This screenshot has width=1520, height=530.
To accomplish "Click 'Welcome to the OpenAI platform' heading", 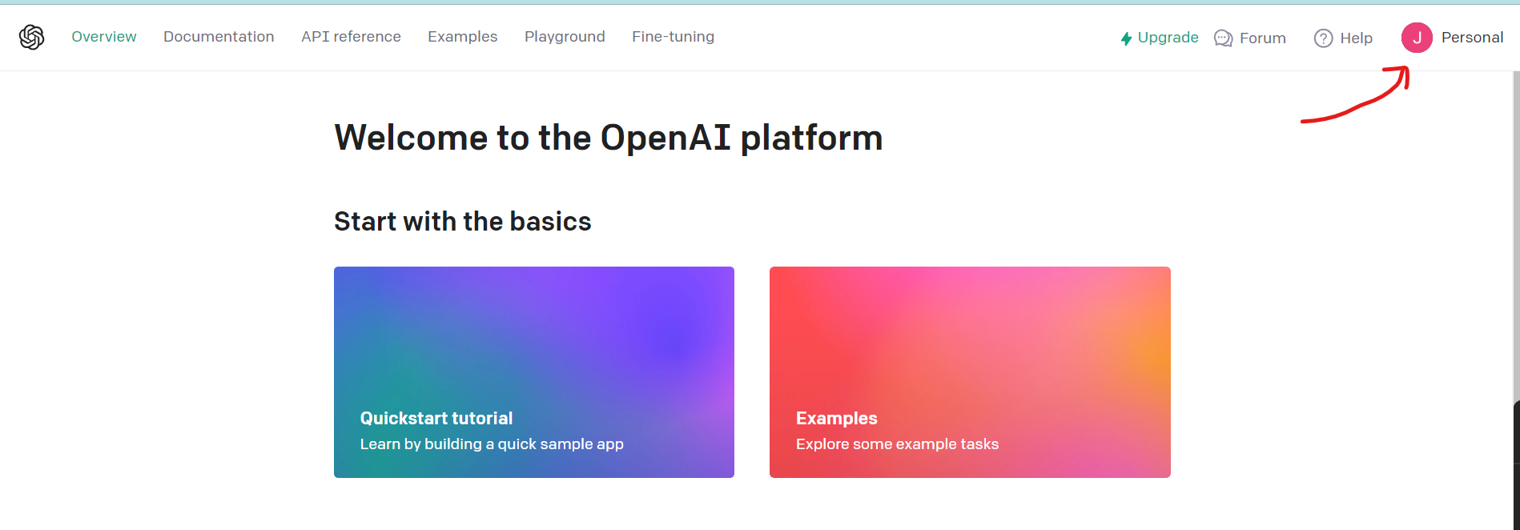I will (609, 138).
